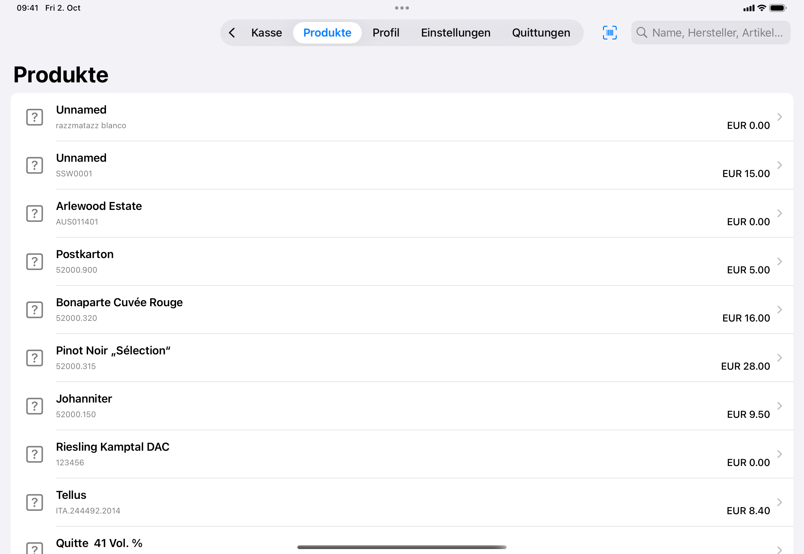Image resolution: width=804 pixels, height=554 pixels.
Task: Tap the placeholder image for razzmatazz blanco
Action: tap(34, 117)
